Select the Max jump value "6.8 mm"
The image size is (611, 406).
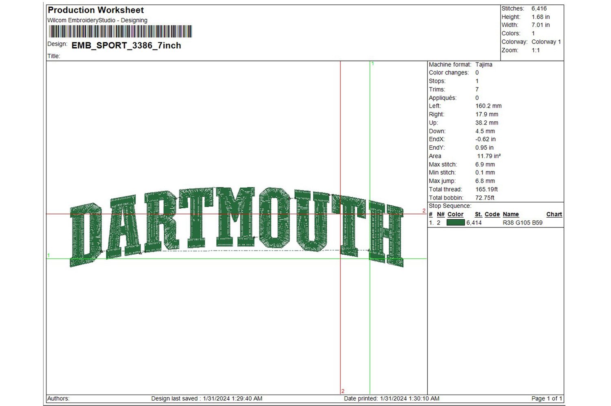[485, 181]
